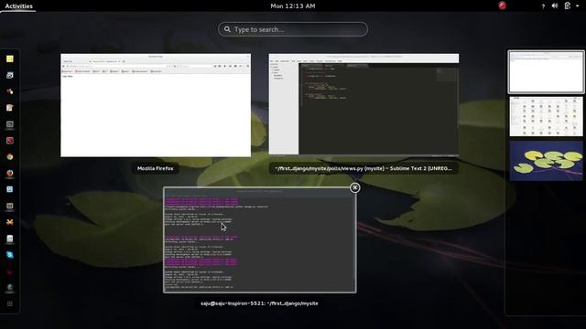Screen dimensions: 586x329
Task: Open the battery status icon in top bar
Action: (x=568, y=5)
